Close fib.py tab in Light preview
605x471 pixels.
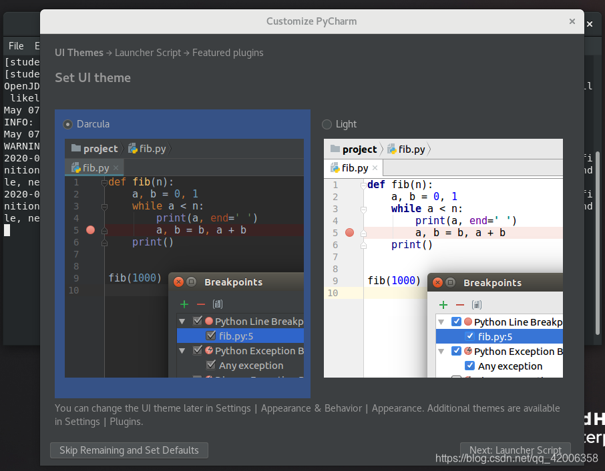(x=375, y=168)
